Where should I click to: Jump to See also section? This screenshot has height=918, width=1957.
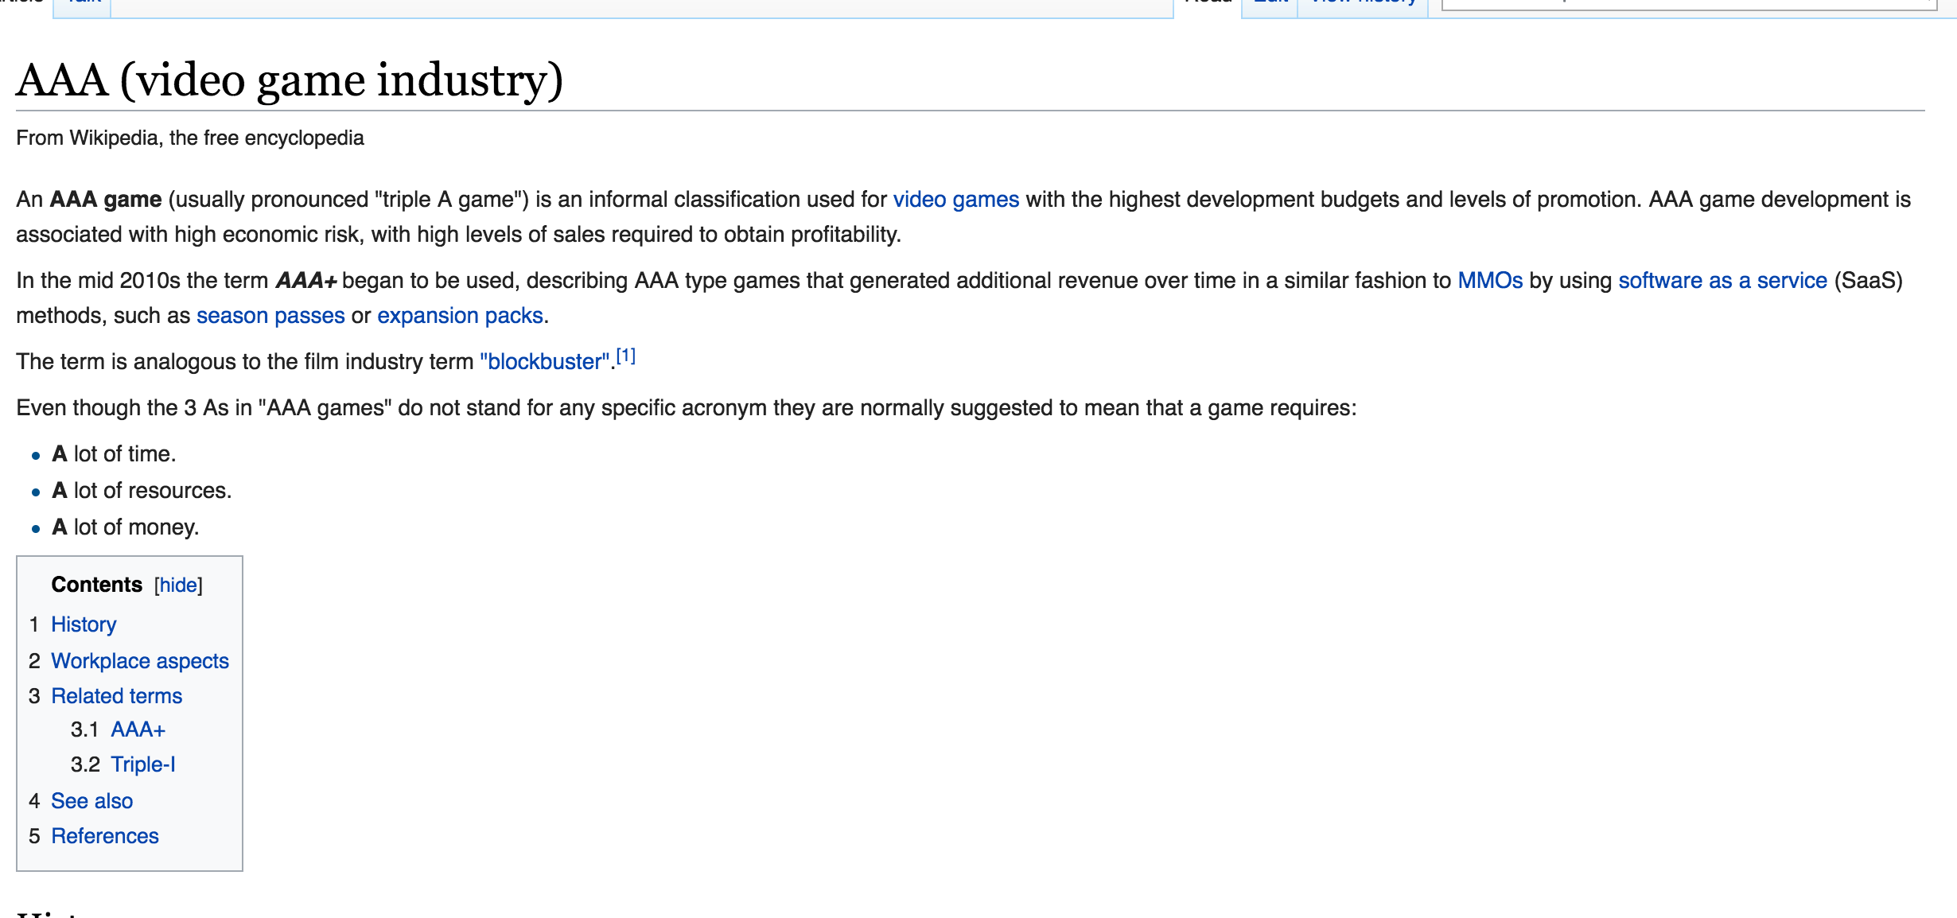pyautogui.click(x=91, y=801)
